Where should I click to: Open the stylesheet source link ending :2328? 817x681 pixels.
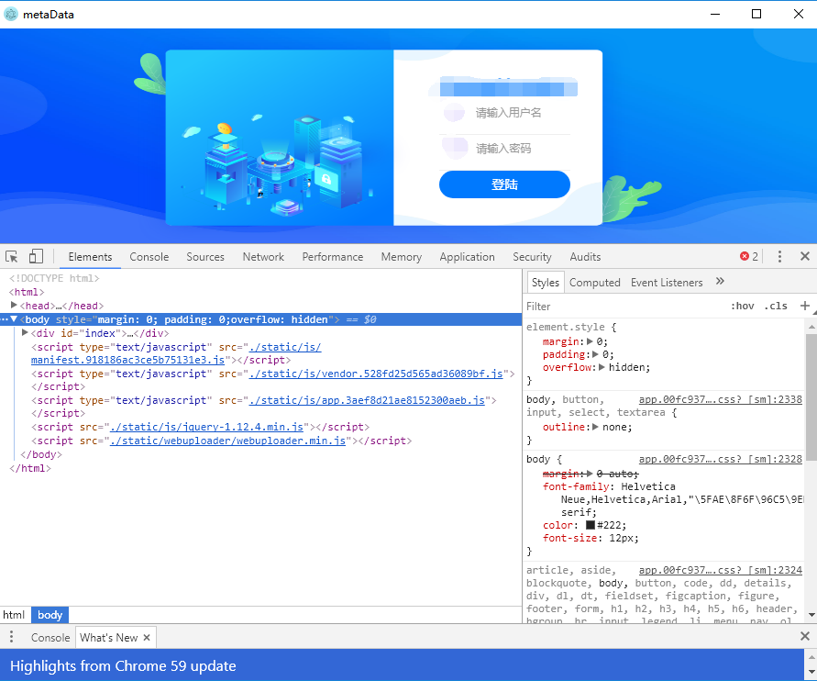point(720,459)
